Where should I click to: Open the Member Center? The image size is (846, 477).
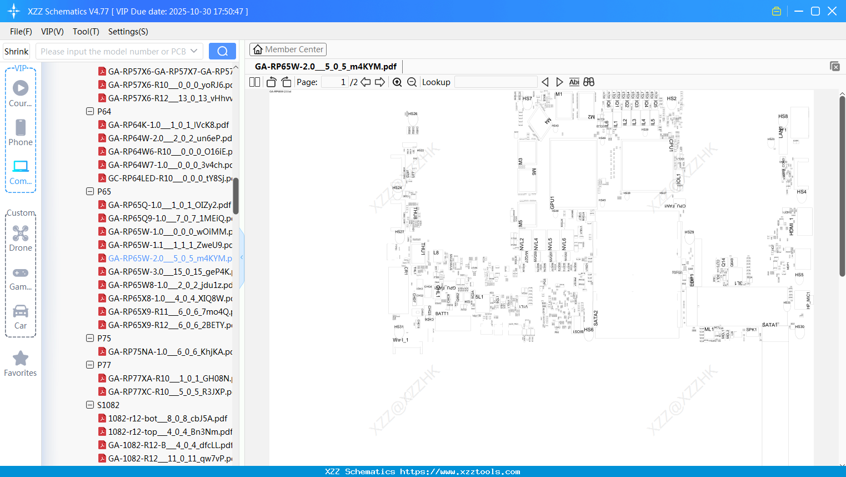[288, 49]
